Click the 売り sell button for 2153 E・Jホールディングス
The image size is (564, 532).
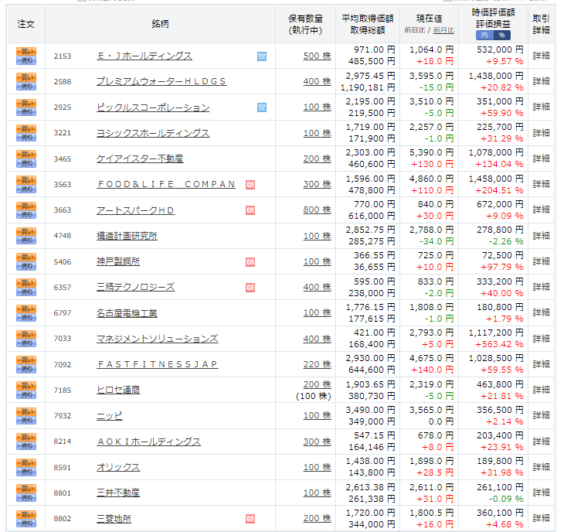(x=26, y=60)
